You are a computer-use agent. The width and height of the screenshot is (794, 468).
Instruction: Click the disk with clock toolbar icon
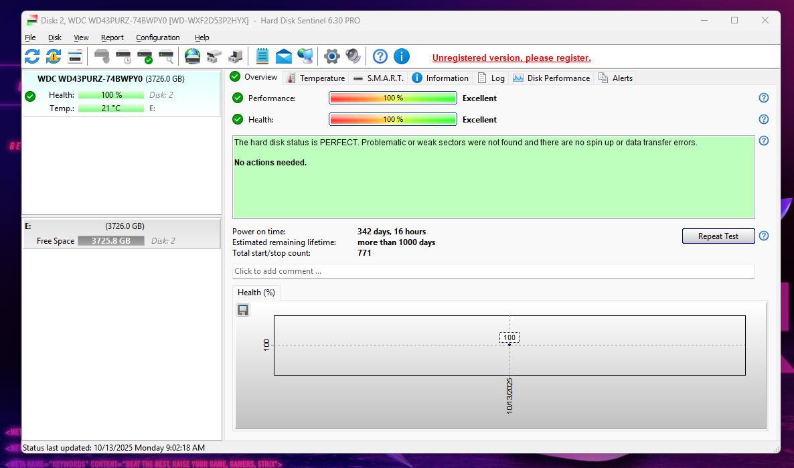[123, 56]
